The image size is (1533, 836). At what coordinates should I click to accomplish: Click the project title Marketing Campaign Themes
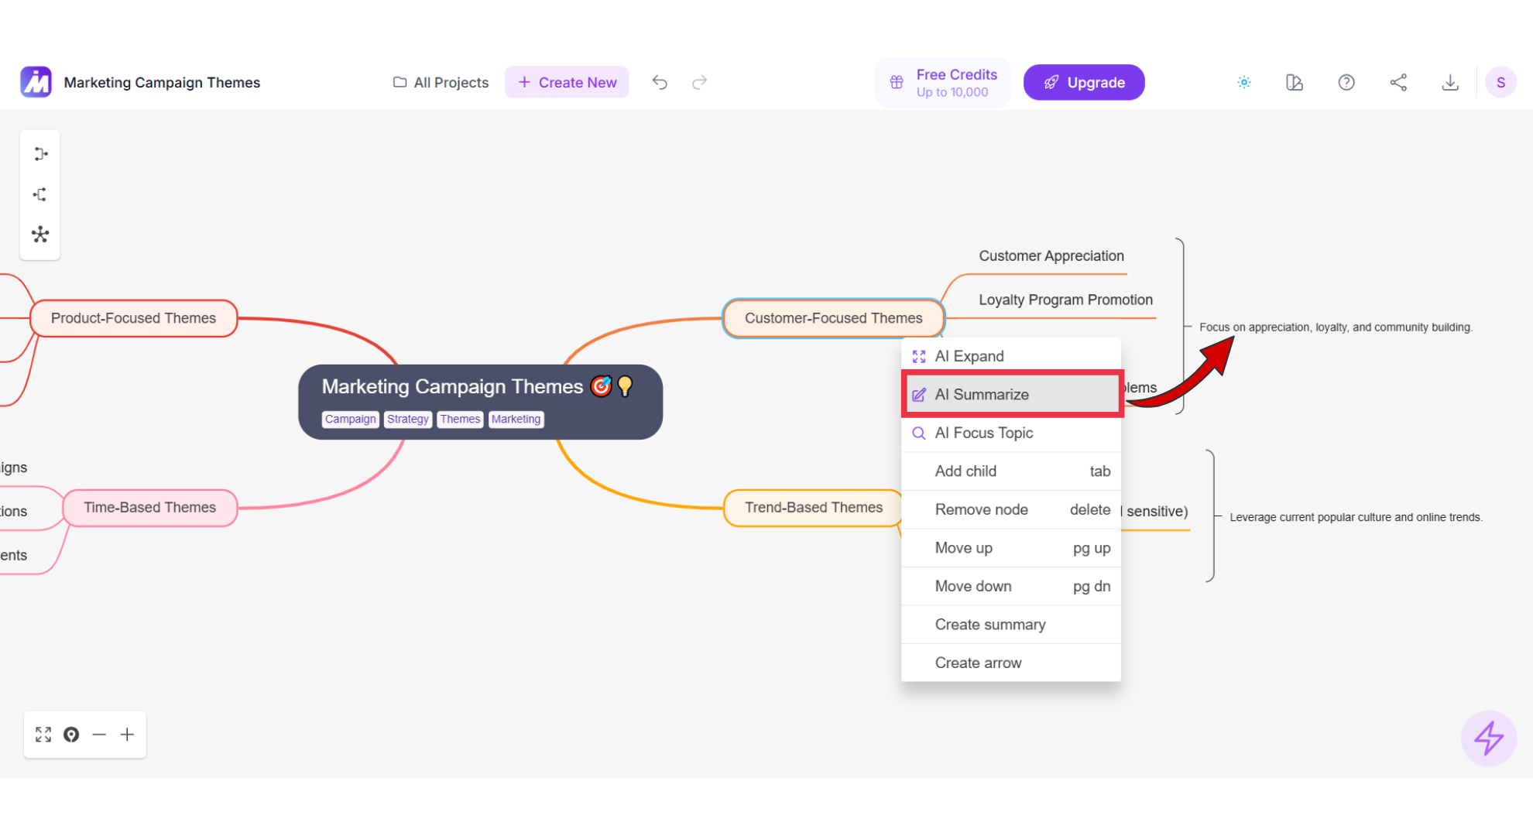pyautogui.click(x=162, y=82)
